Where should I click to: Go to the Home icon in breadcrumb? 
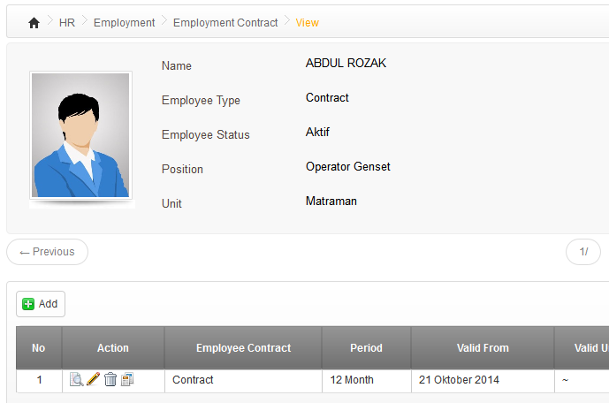pos(34,23)
